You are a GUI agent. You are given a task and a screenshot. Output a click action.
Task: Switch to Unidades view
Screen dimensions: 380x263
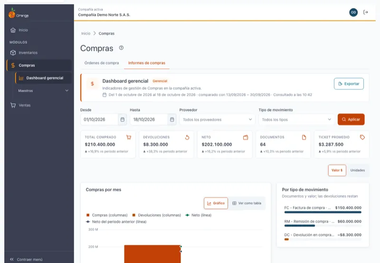(x=358, y=171)
